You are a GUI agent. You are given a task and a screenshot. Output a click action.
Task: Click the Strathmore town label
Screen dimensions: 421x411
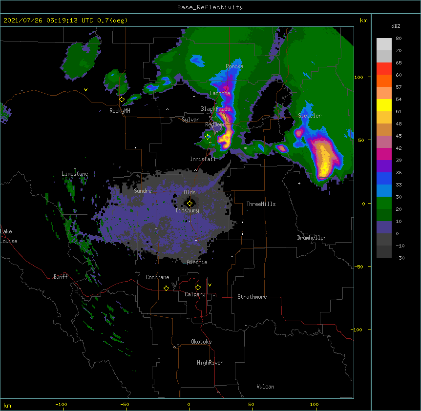tap(252, 297)
